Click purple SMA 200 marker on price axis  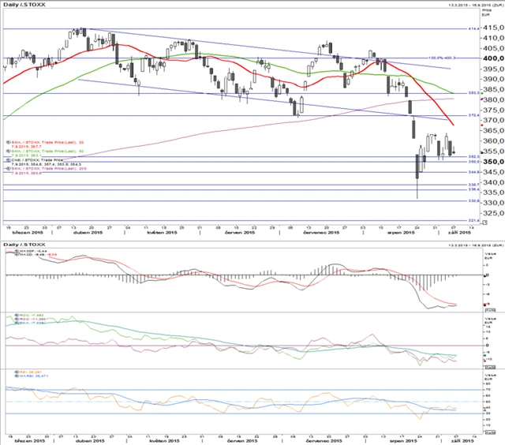tap(482, 99)
